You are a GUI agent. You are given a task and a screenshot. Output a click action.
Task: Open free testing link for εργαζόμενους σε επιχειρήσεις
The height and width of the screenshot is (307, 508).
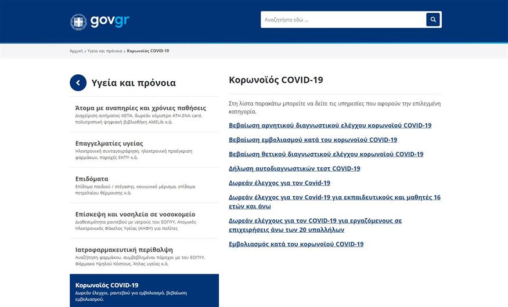(315, 221)
